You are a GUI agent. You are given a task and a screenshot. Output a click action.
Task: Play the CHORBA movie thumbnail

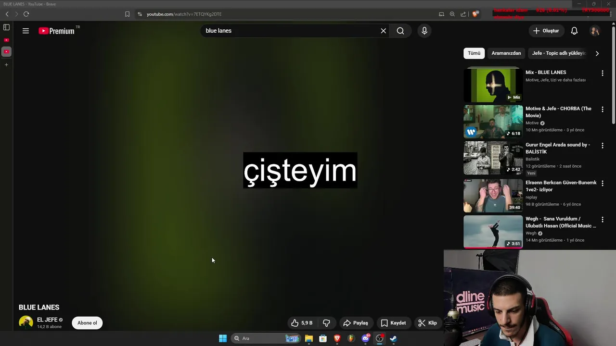[x=493, y=122]
